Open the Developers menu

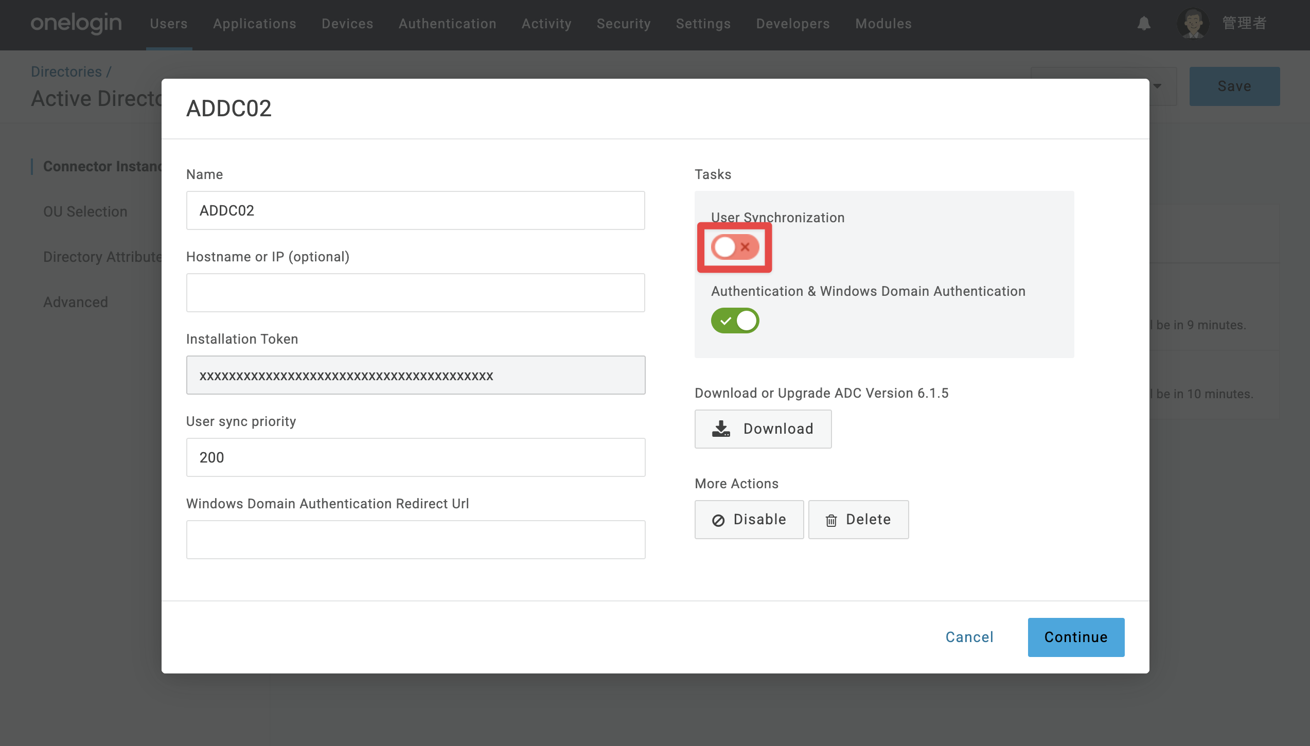click(x=793, y=24)
